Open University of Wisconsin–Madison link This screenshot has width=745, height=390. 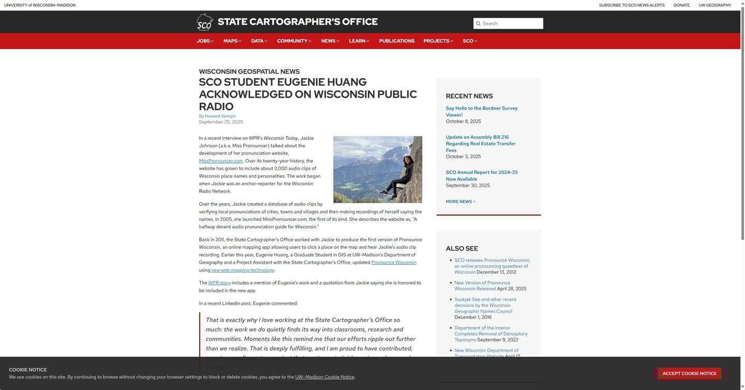(x=40, y=5)
